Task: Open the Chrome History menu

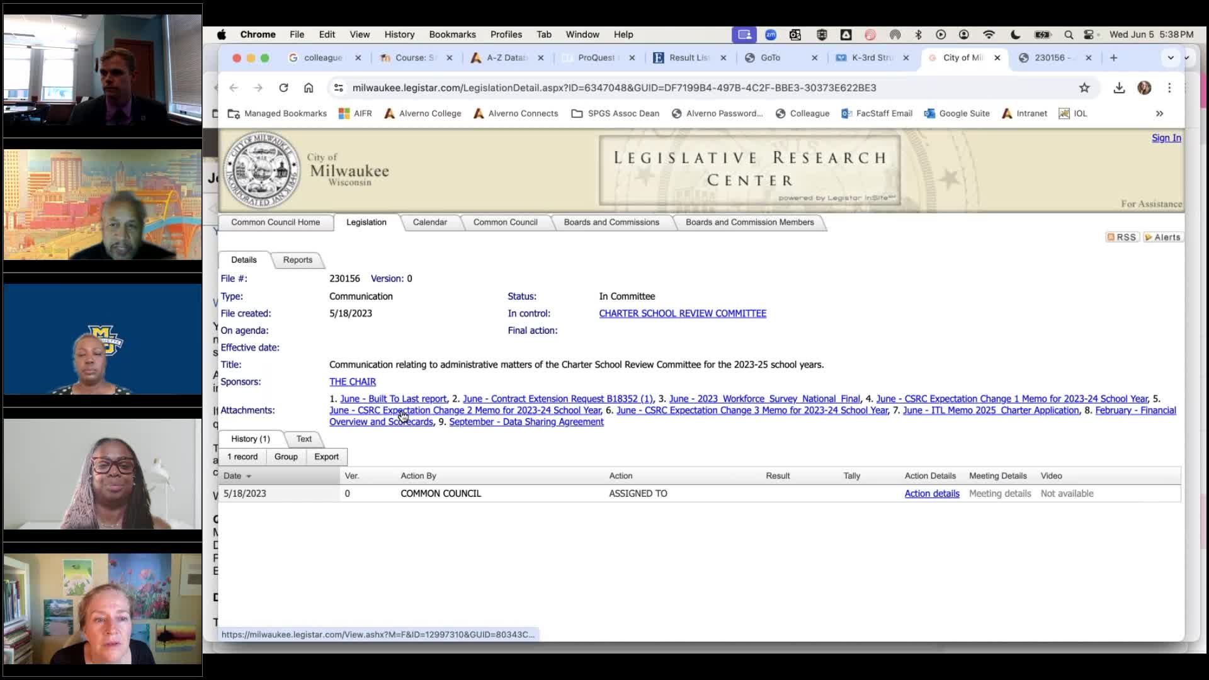Action: (x=399, y=35)
